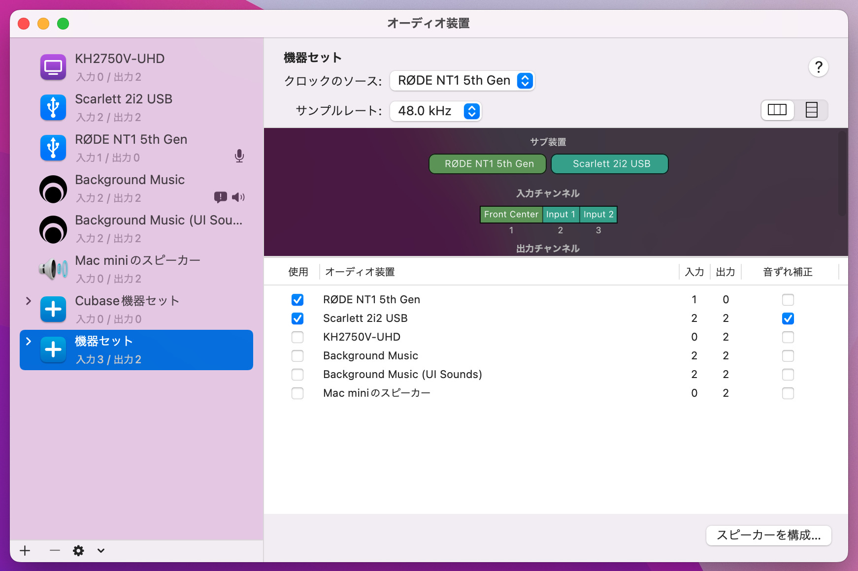This screenshot has width=858, height=571.
Task: Enable use for Background Music (UI Sounds)
Action: coord(297,375)
